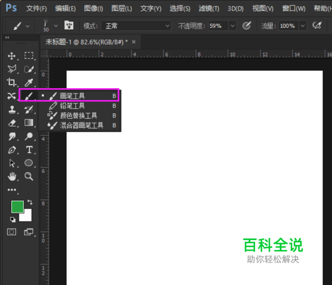332x285 pixels.
Task: Close the 未标题-1 document tab
Action: (133, 42)
